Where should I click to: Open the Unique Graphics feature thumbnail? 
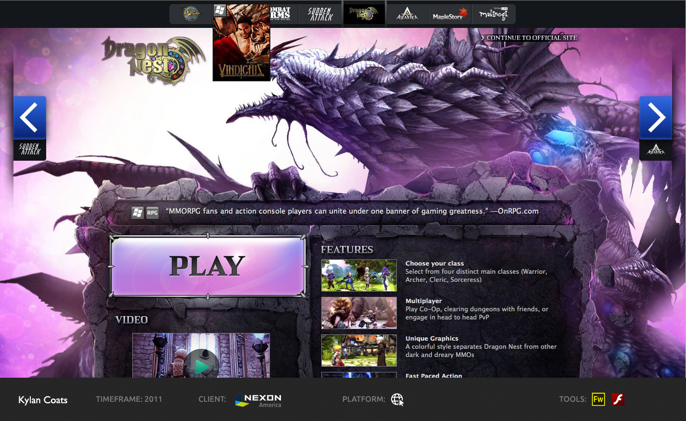[359, 350]
